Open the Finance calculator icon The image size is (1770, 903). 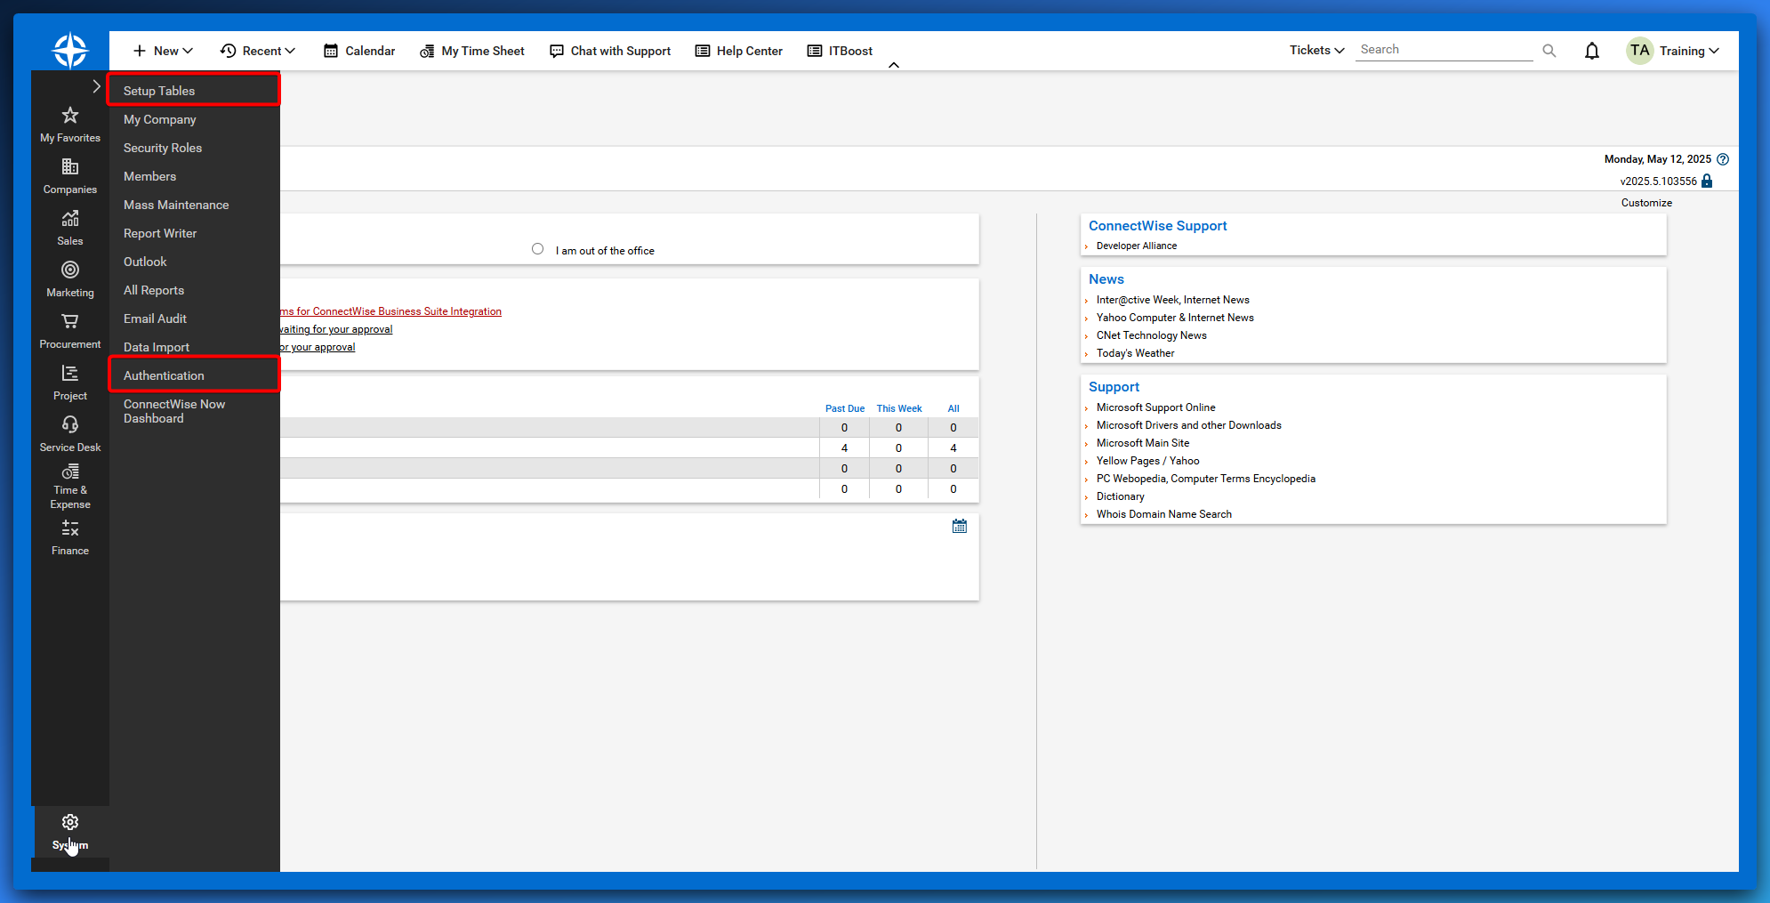70,528
